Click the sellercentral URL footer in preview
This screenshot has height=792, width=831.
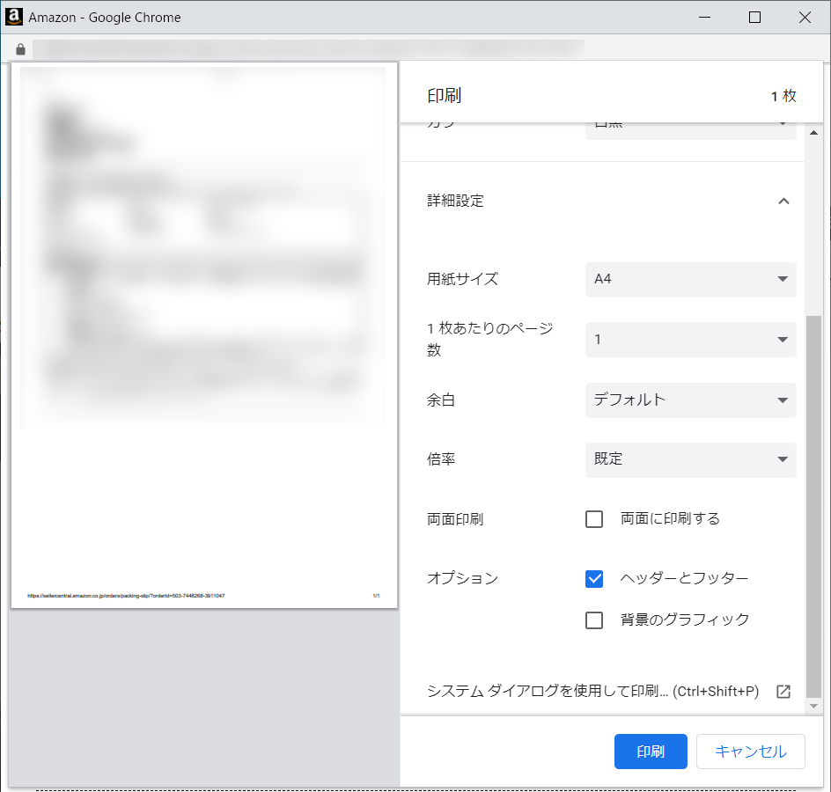pos(126,596)
